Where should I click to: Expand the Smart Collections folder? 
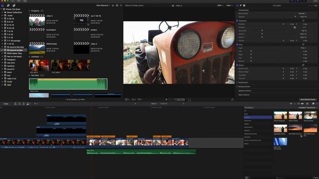tap(2, 12)
